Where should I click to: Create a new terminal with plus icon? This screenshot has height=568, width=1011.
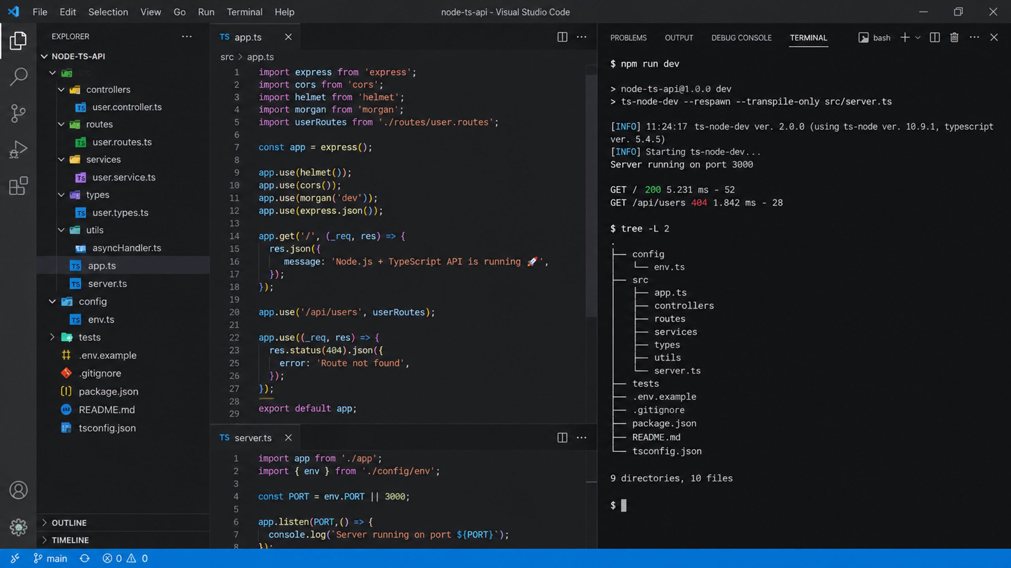coord(905,37)
